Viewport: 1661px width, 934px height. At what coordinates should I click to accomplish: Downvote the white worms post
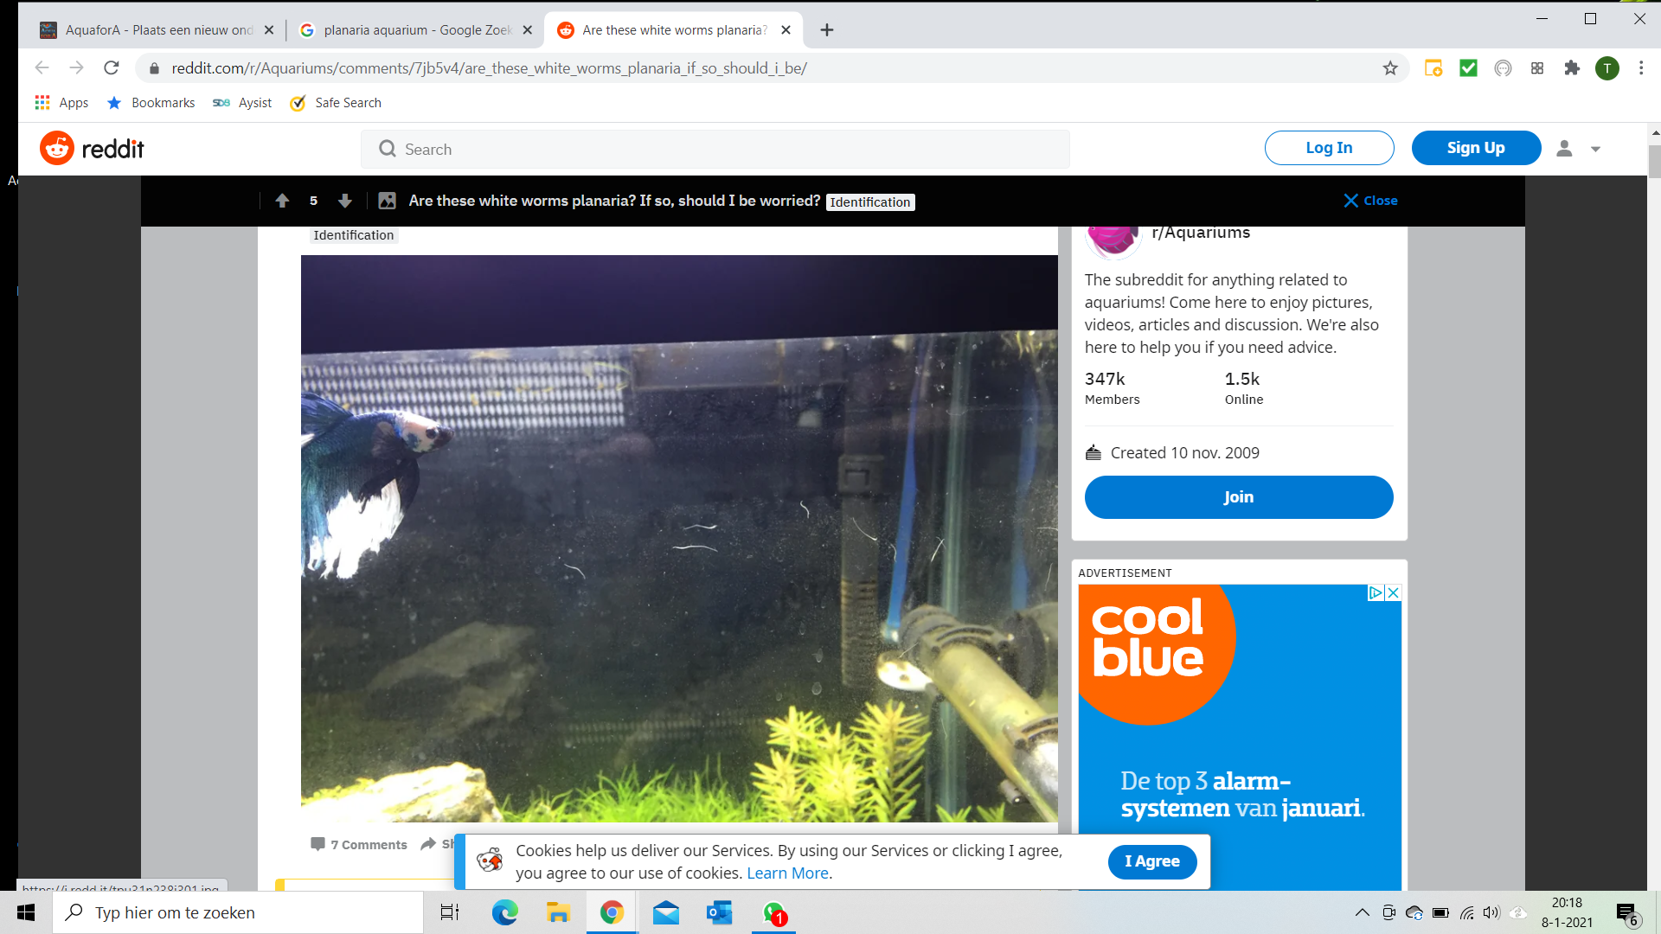point(344,201)
